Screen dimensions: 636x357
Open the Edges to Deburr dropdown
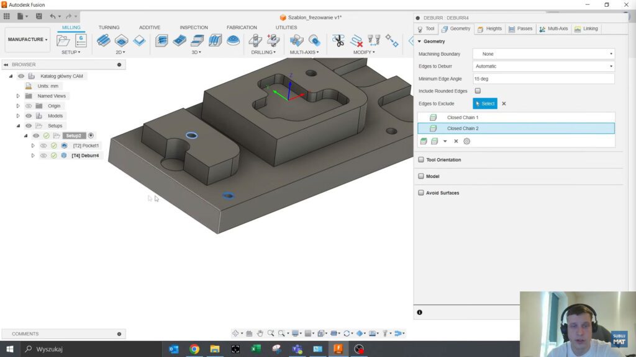click(543, 66)
